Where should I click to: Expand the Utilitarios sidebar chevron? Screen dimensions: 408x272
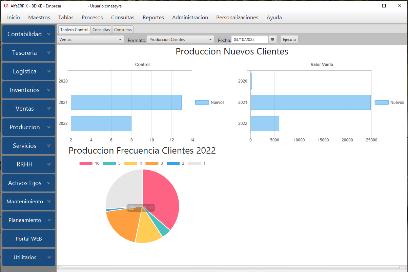tap(49, 257)
